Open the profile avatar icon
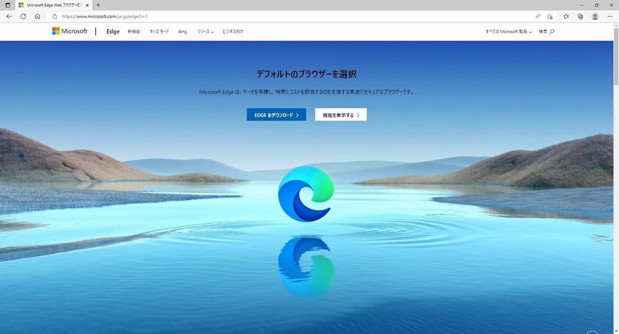This screenshot has height=334, width=619. tap(595, 16)
